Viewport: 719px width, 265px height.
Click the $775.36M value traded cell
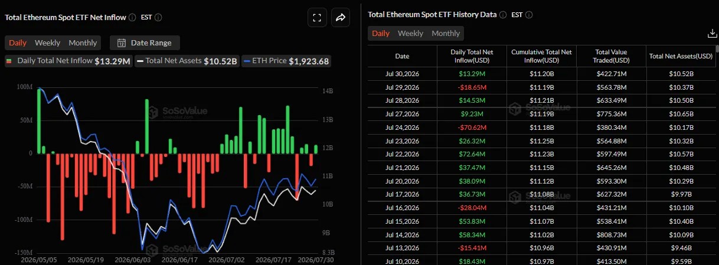pos(612,114)
